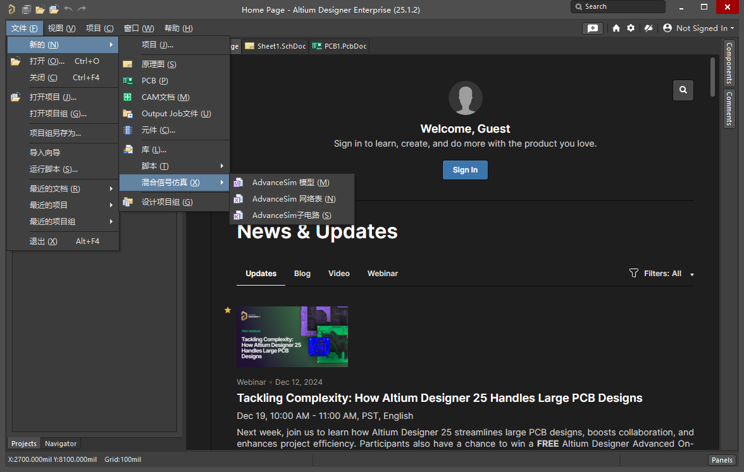Click the feedback speech bubble icon
This screenshot has height=472, width=744.
click(x=592, y=28)
